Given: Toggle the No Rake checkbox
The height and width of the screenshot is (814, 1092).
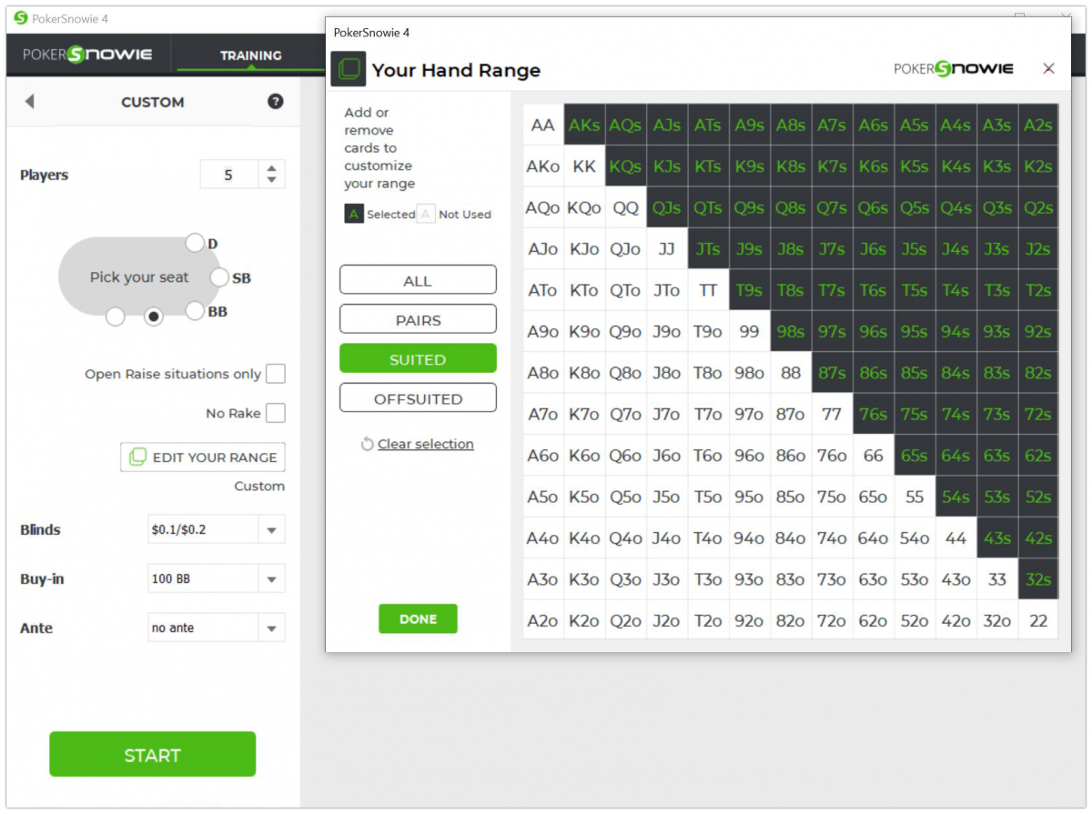Looking at the screenshot, I should point(275,413).
